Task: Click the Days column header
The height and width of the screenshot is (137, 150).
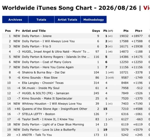Action: point(96,31)
